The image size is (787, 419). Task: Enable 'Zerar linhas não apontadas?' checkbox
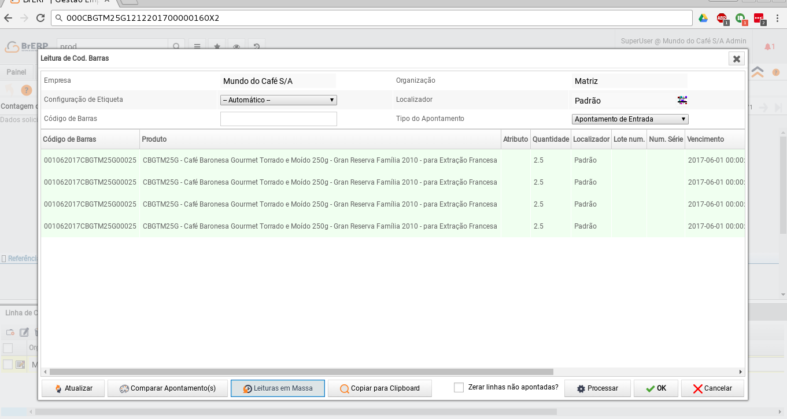(x=459, y=388)
